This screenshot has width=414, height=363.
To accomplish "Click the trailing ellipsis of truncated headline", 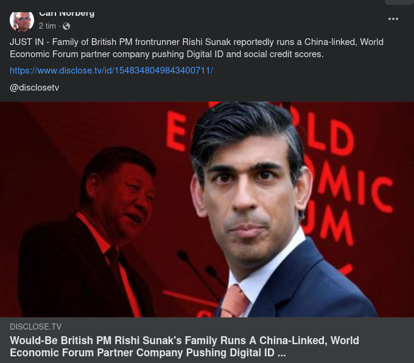I will pos(282,353).
